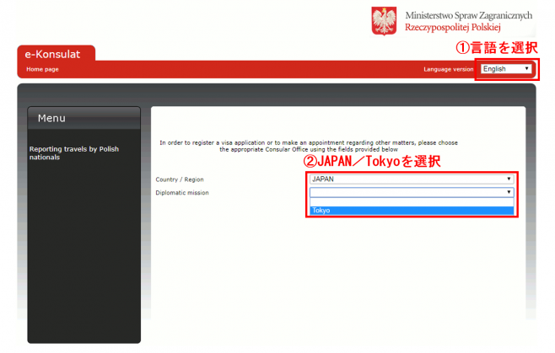Viewport: 555px width, 353px height.
Task: Click the red ②JAPAN／Tokyoを選択 annotation
Action: 371,161
